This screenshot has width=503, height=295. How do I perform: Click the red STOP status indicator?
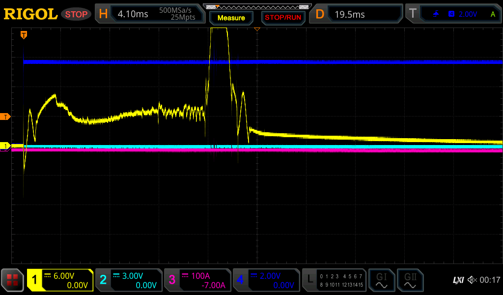pyautogui.click(x=76, y=14)
